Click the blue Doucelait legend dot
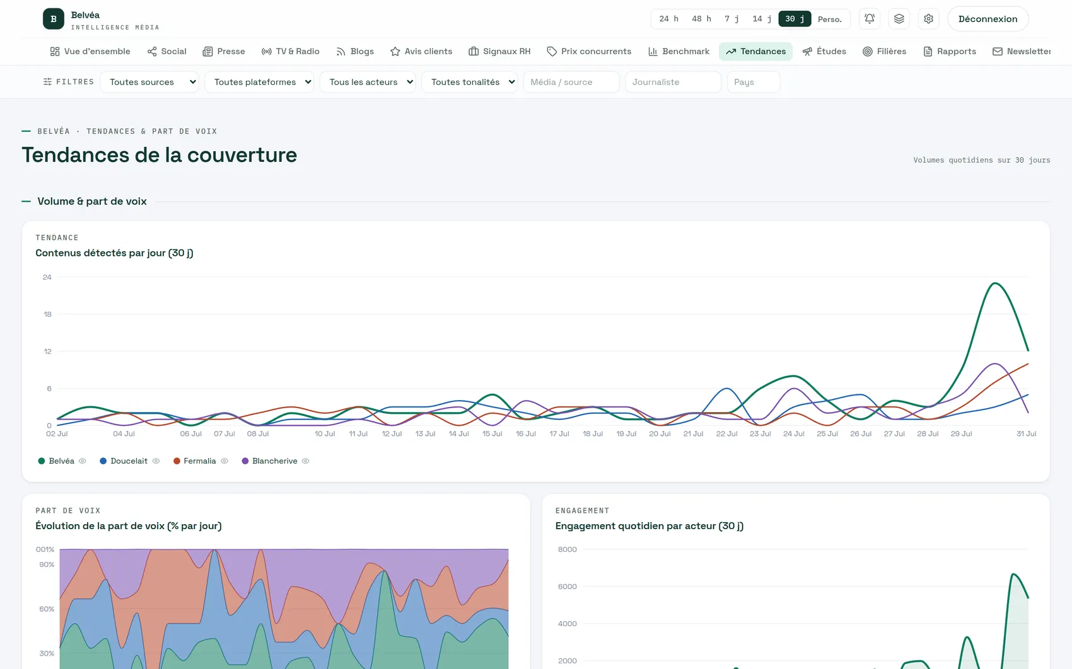 [x=103, y=461]
